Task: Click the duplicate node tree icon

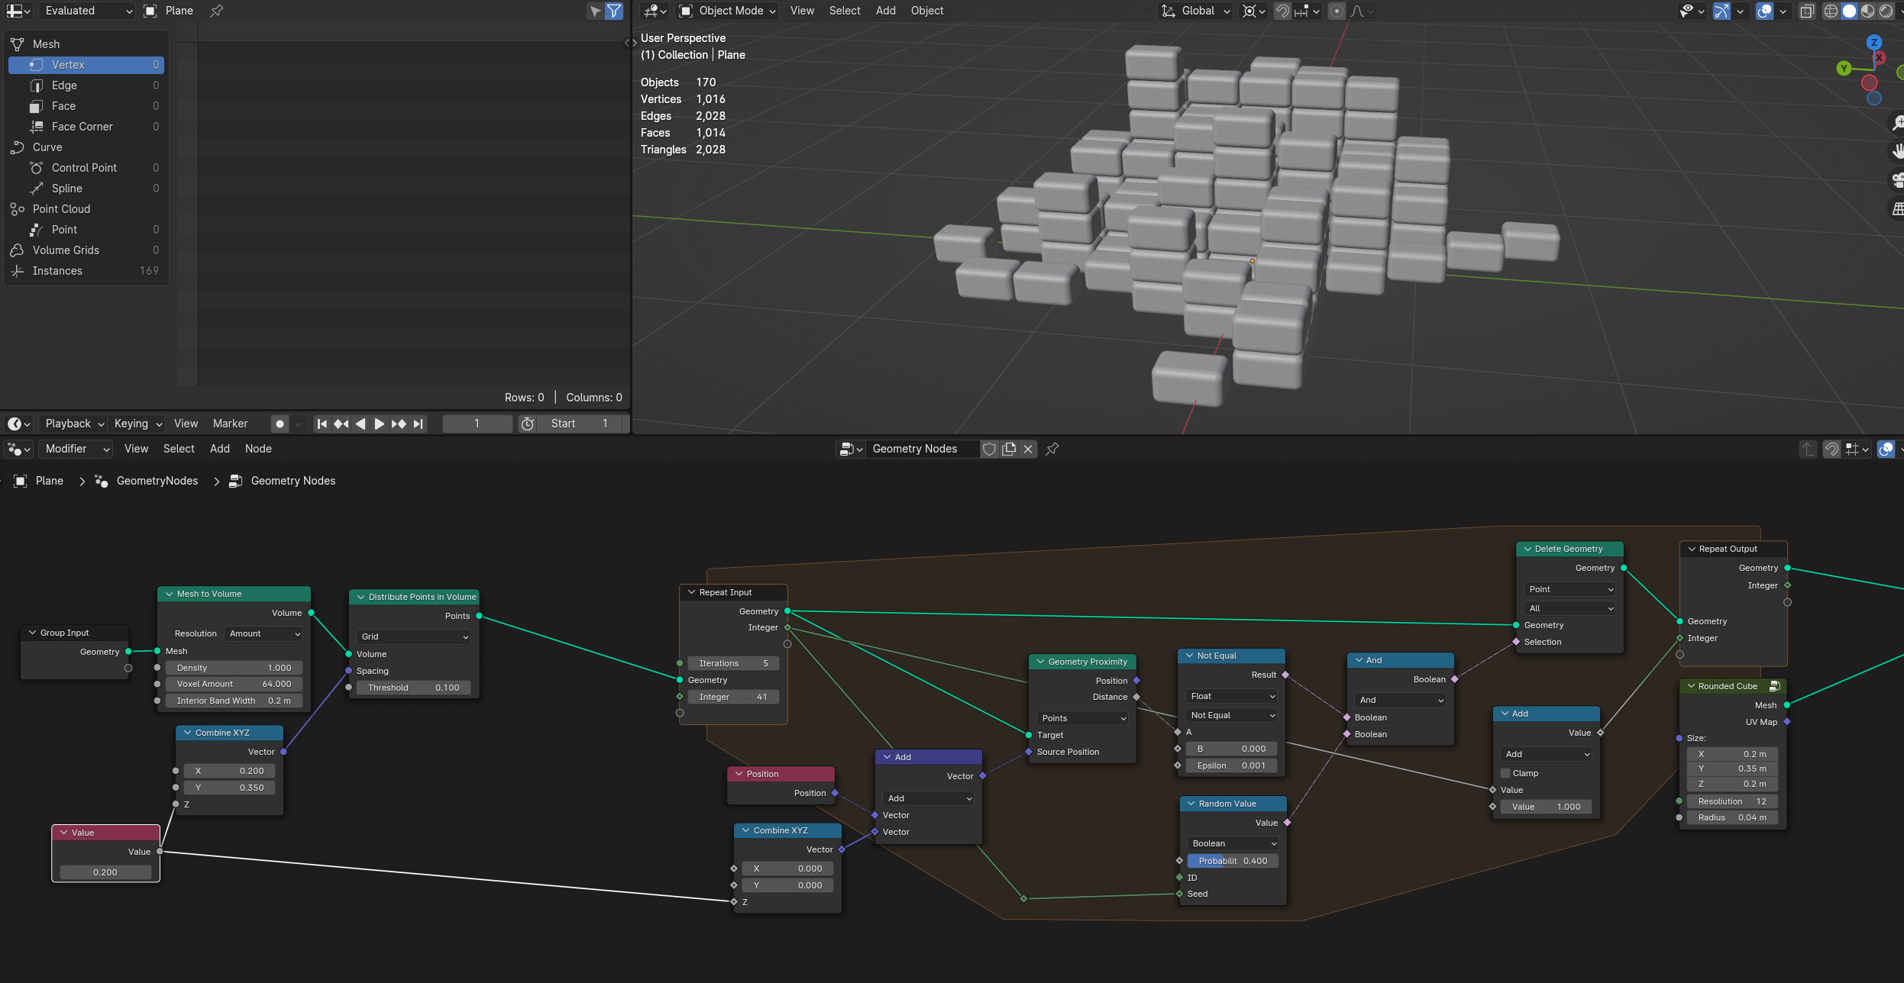Action: tap(1009, 449)
